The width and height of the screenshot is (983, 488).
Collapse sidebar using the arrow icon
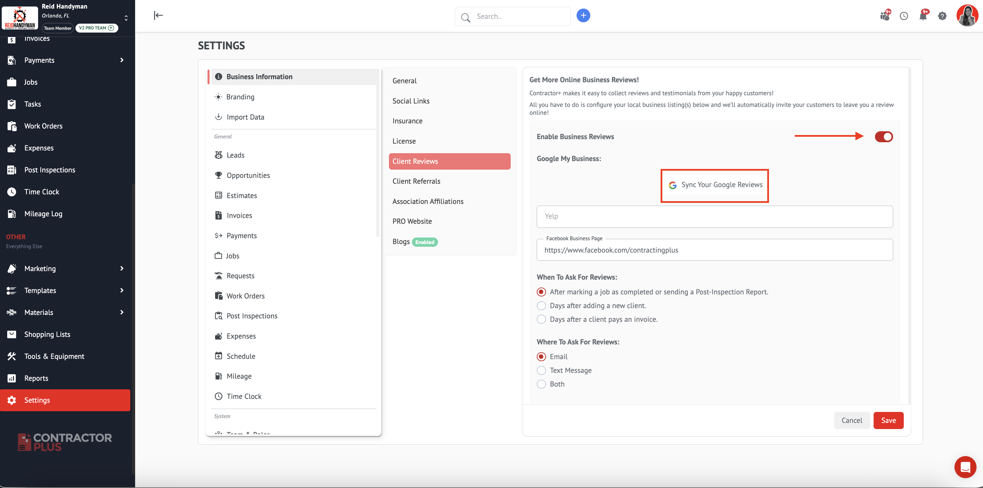(x=158, y=15)
